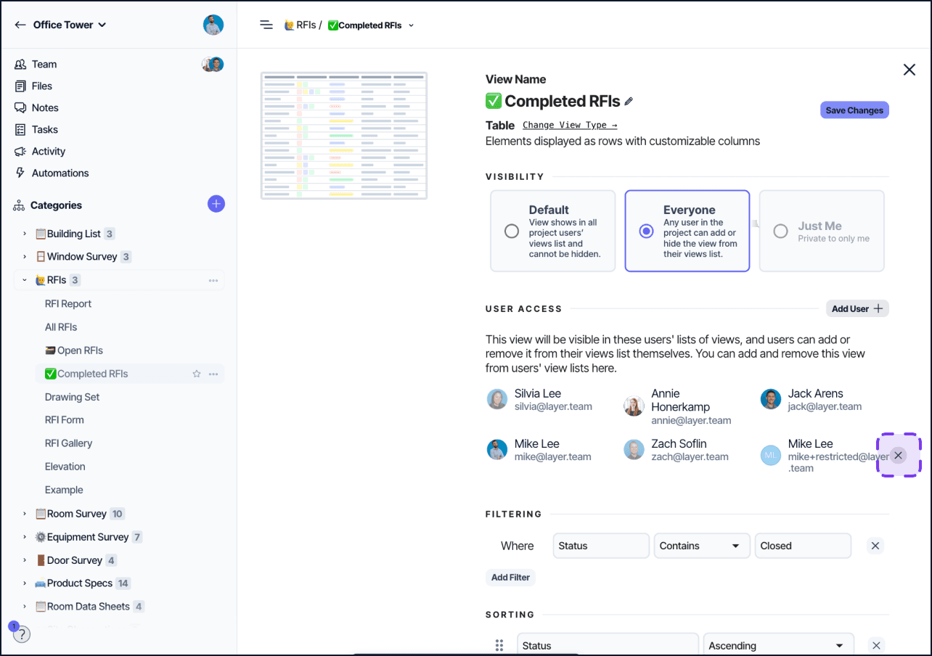
Task: Expand the Room Data Sheets category
Action: 24,607
